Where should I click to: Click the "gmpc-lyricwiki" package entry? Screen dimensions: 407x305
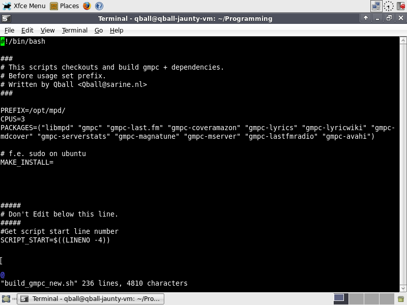click(334, 128)
